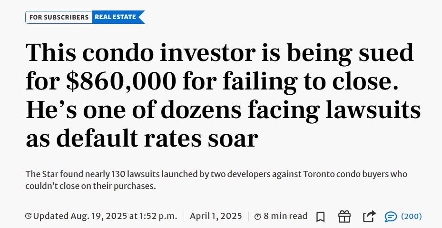442x228 pixels.
Task: Bookmark this article with the bookmark icon
Action: click(x=320, y=217)
